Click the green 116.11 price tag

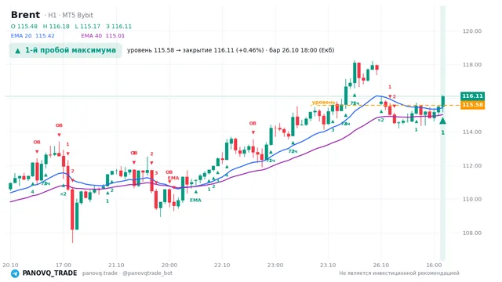click(472, 96)
